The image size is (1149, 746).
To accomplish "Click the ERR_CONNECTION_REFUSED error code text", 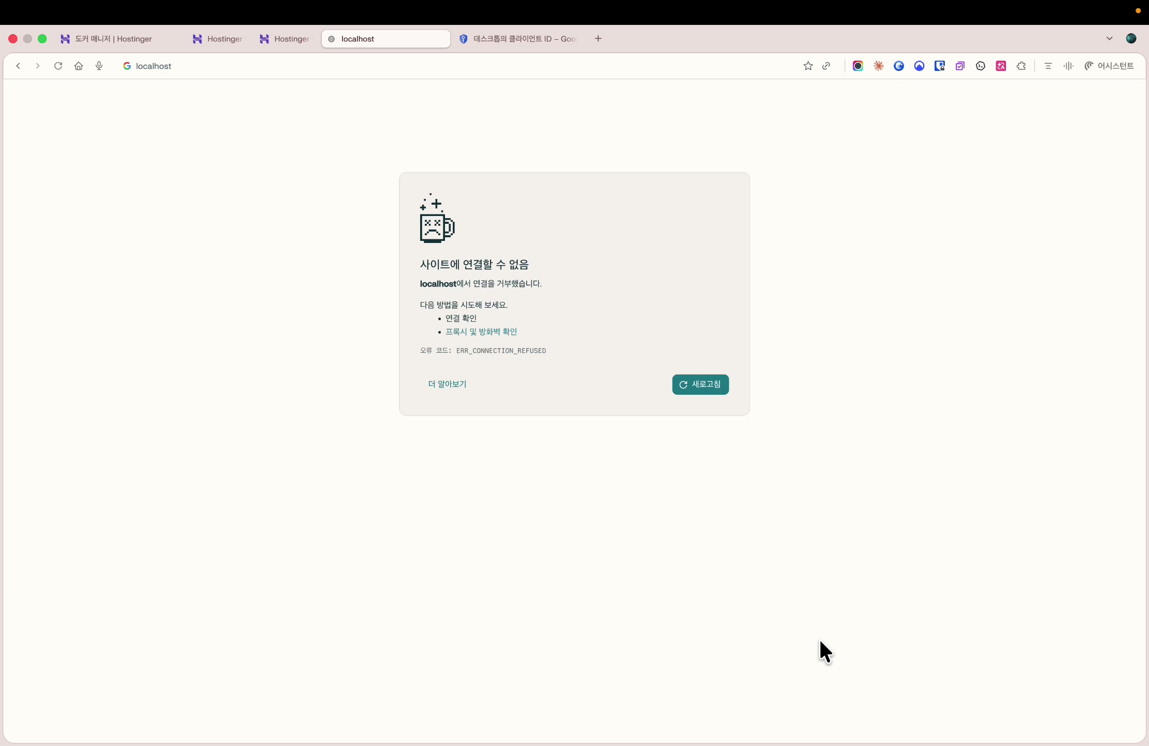I will pos(501,351).
